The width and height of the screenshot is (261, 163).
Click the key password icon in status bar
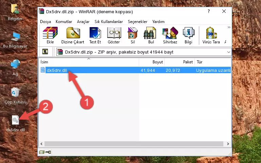(48, 152)
